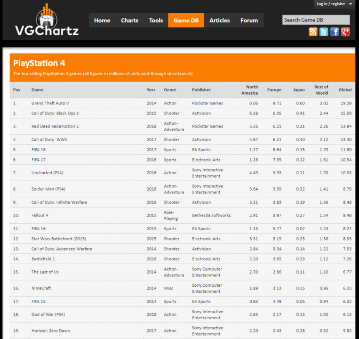This screenshot has height=339, width=359.
Task: Click the Global column header
Action: click(345, 90)
